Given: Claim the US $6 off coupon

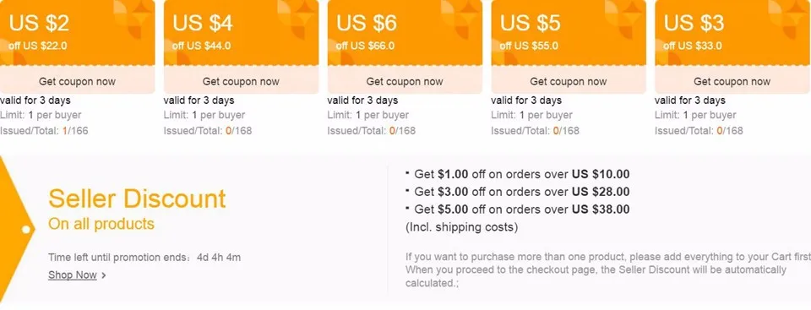Looking at the screenshot, I should click(x=405, y=81).
